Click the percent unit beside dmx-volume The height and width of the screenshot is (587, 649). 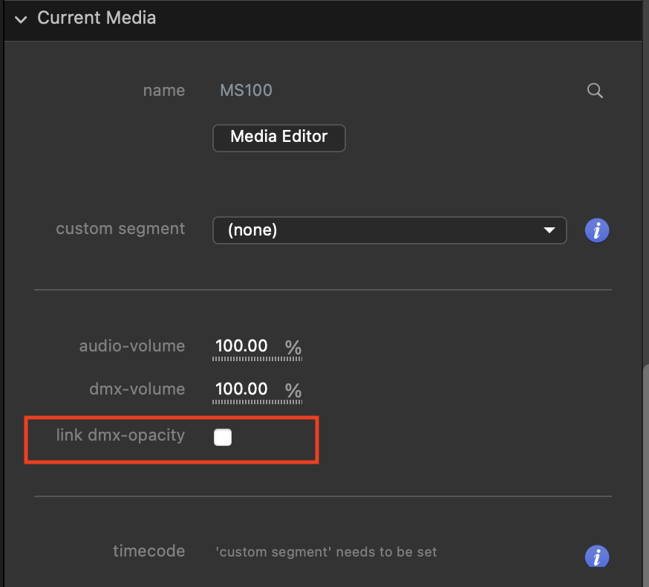[x=293, y=390]
